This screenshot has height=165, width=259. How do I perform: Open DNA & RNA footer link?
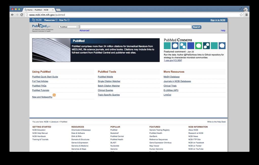(76, 136)
